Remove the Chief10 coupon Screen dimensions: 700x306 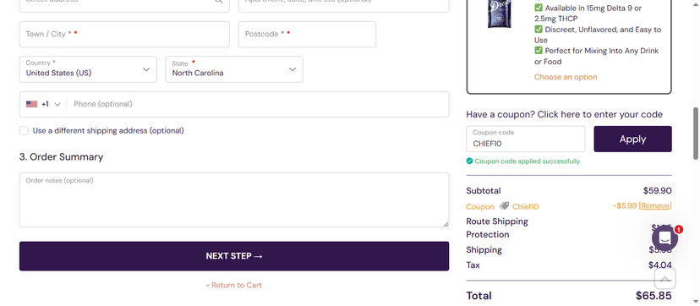click(x=655, y=205)
